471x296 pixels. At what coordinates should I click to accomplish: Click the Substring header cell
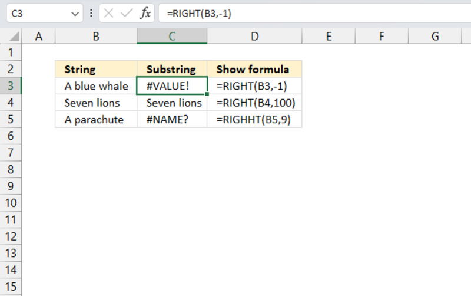tap(172, 69)
